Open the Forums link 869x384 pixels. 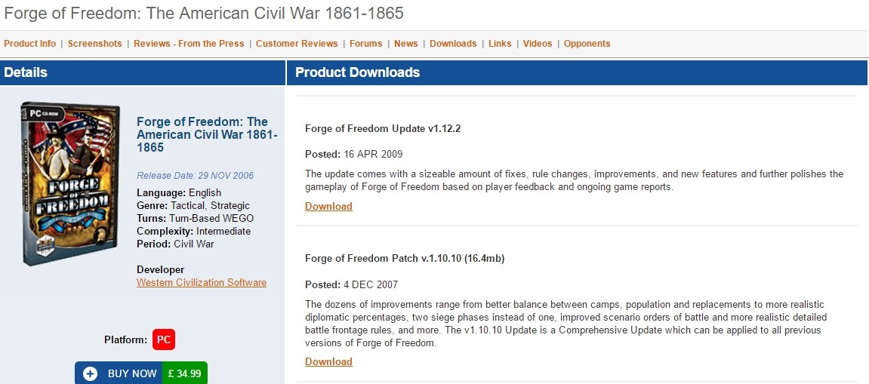click(x=365, y=44)
